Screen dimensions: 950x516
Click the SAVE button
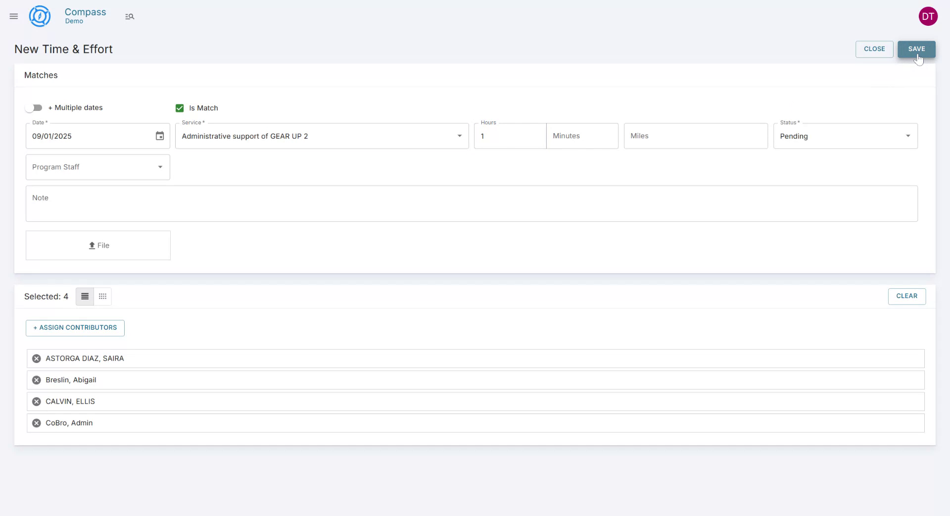pyautogui.click(x=916, y=49)
